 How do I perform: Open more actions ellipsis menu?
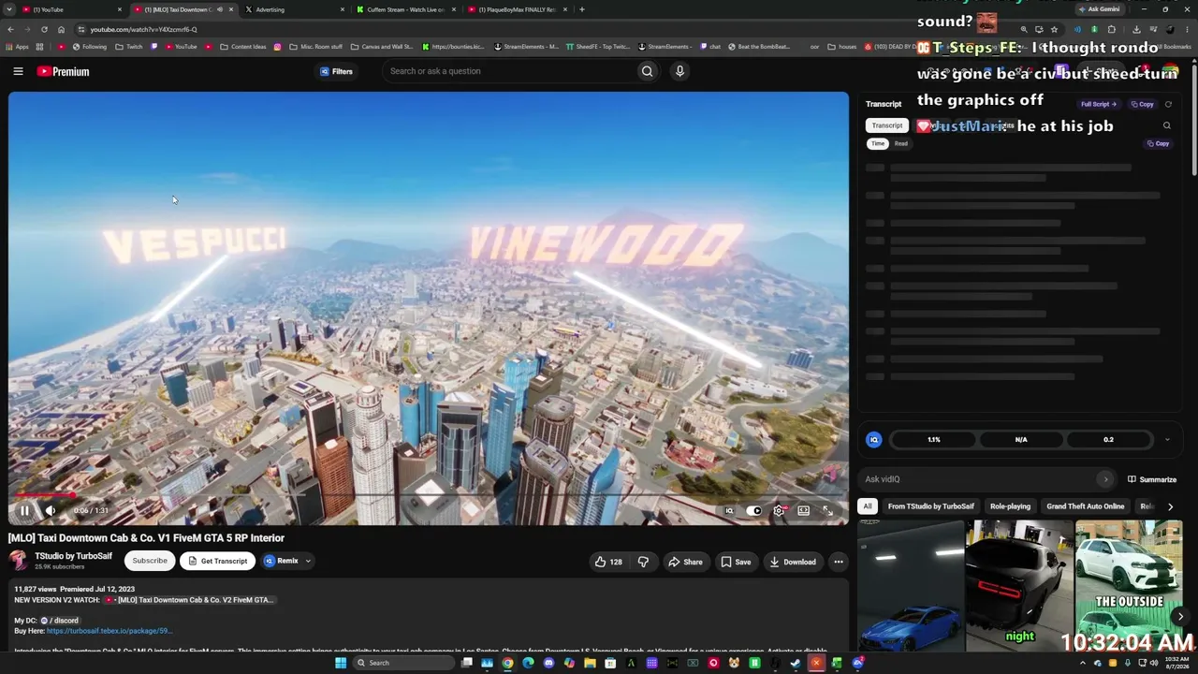tap(839, 562)
